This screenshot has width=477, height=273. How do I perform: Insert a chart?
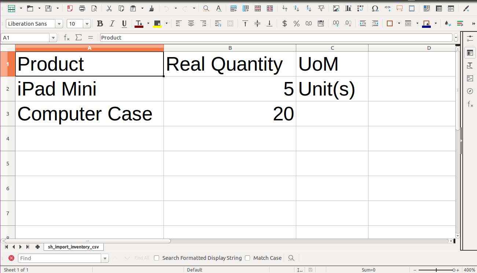[348, 8]
